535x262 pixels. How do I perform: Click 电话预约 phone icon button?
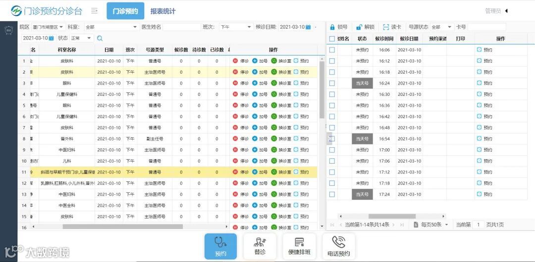coord(338,246)
